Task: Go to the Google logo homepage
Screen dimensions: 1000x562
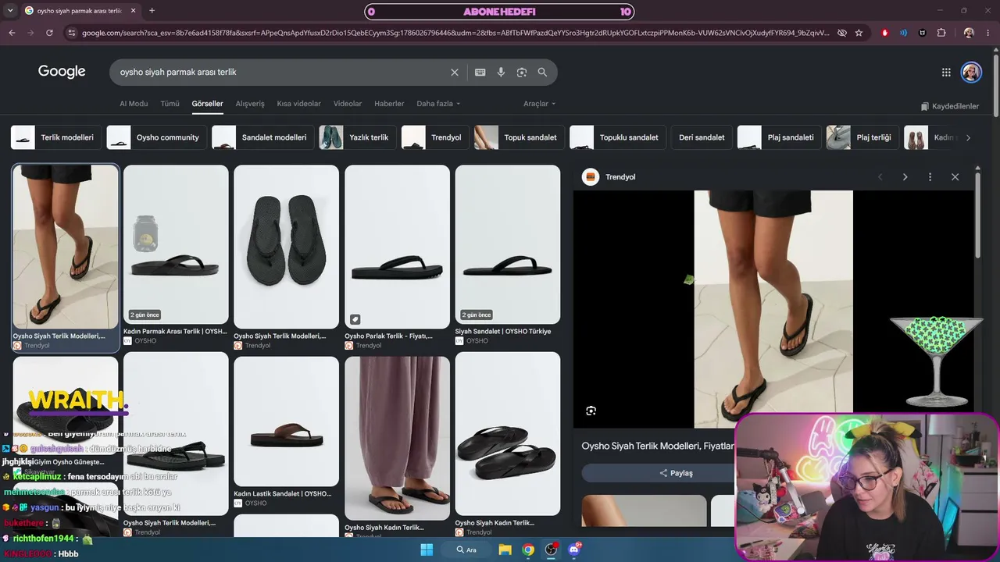Action: click(x=62, y=72)
